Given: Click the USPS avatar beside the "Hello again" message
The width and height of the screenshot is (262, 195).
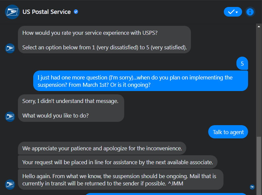Looking at the screenshot, I should [x=10, y=184].
